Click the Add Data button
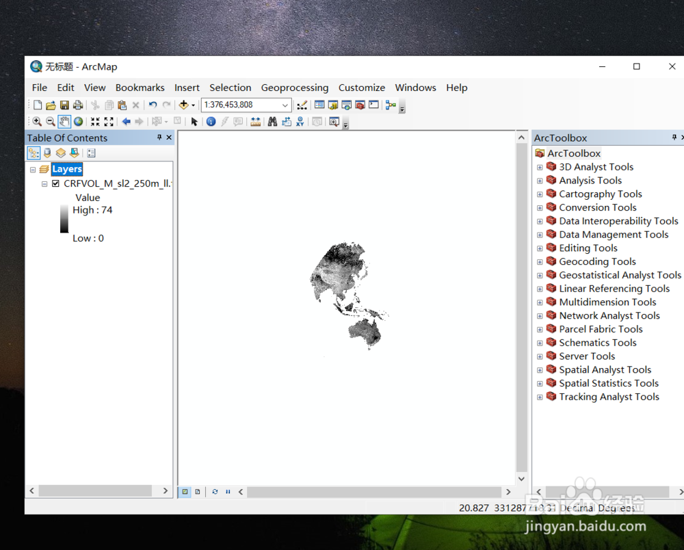 coord(183,105)
